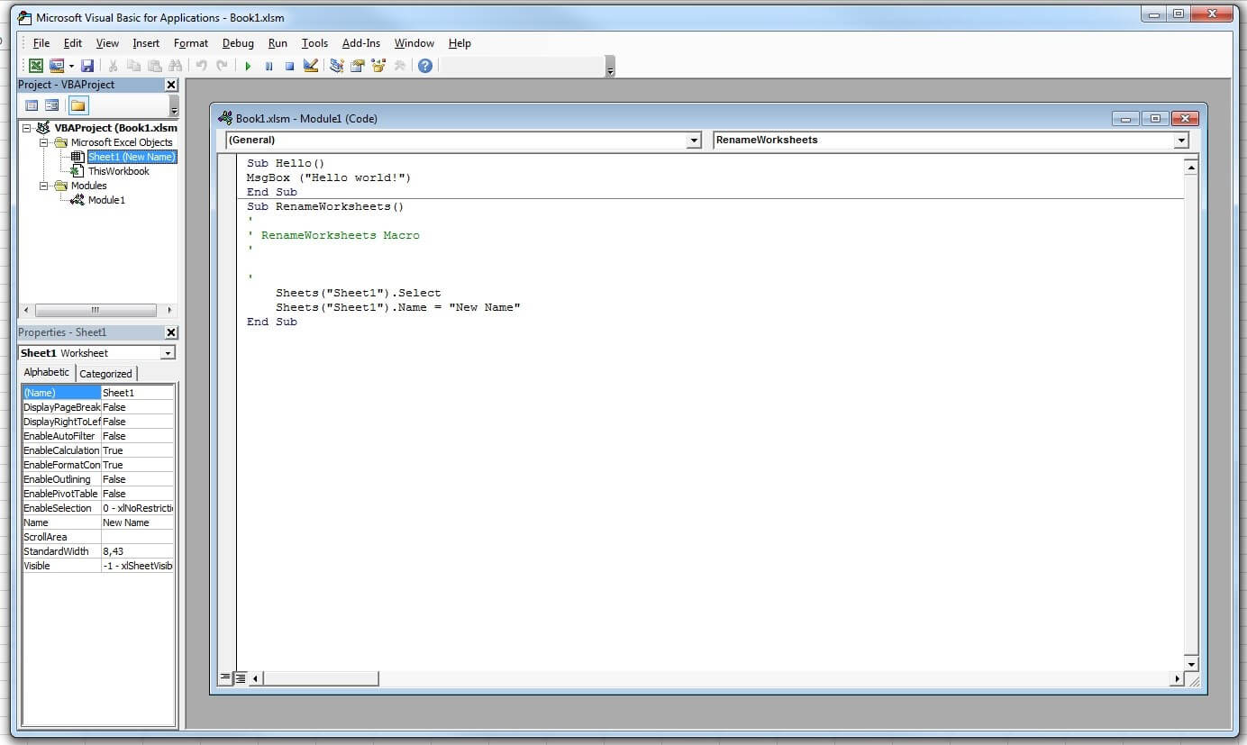Open the Debug menu
Image resolution: width=1247 pixels, height=745 pixels.
pos(238,43)
